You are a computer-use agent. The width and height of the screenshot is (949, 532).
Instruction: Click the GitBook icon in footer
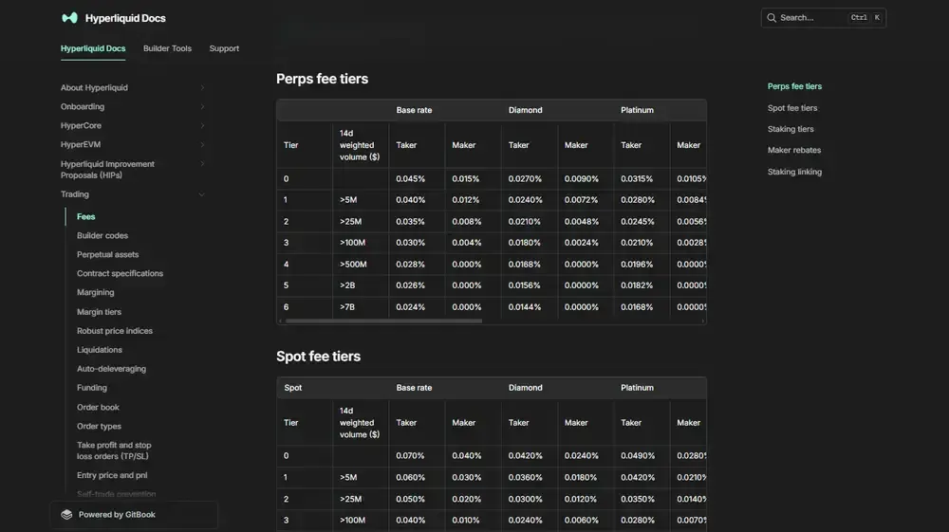point(66,515)
